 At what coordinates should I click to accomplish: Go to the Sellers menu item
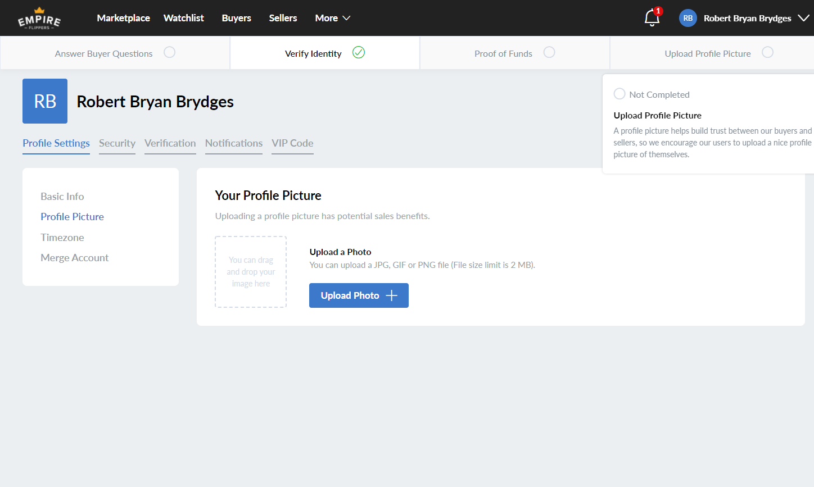click(283, 18)
